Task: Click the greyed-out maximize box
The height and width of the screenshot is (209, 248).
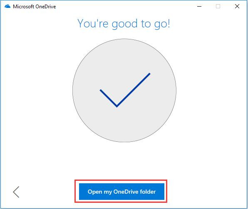Action: [218, 6]
